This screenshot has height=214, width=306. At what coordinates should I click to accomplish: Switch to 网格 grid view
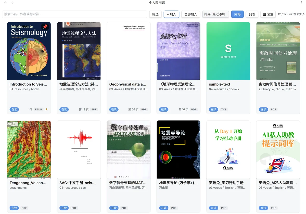click(237, 14)
